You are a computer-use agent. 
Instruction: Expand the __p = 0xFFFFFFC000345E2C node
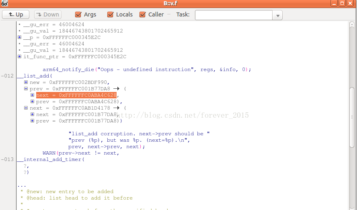[x=20, y=37]
